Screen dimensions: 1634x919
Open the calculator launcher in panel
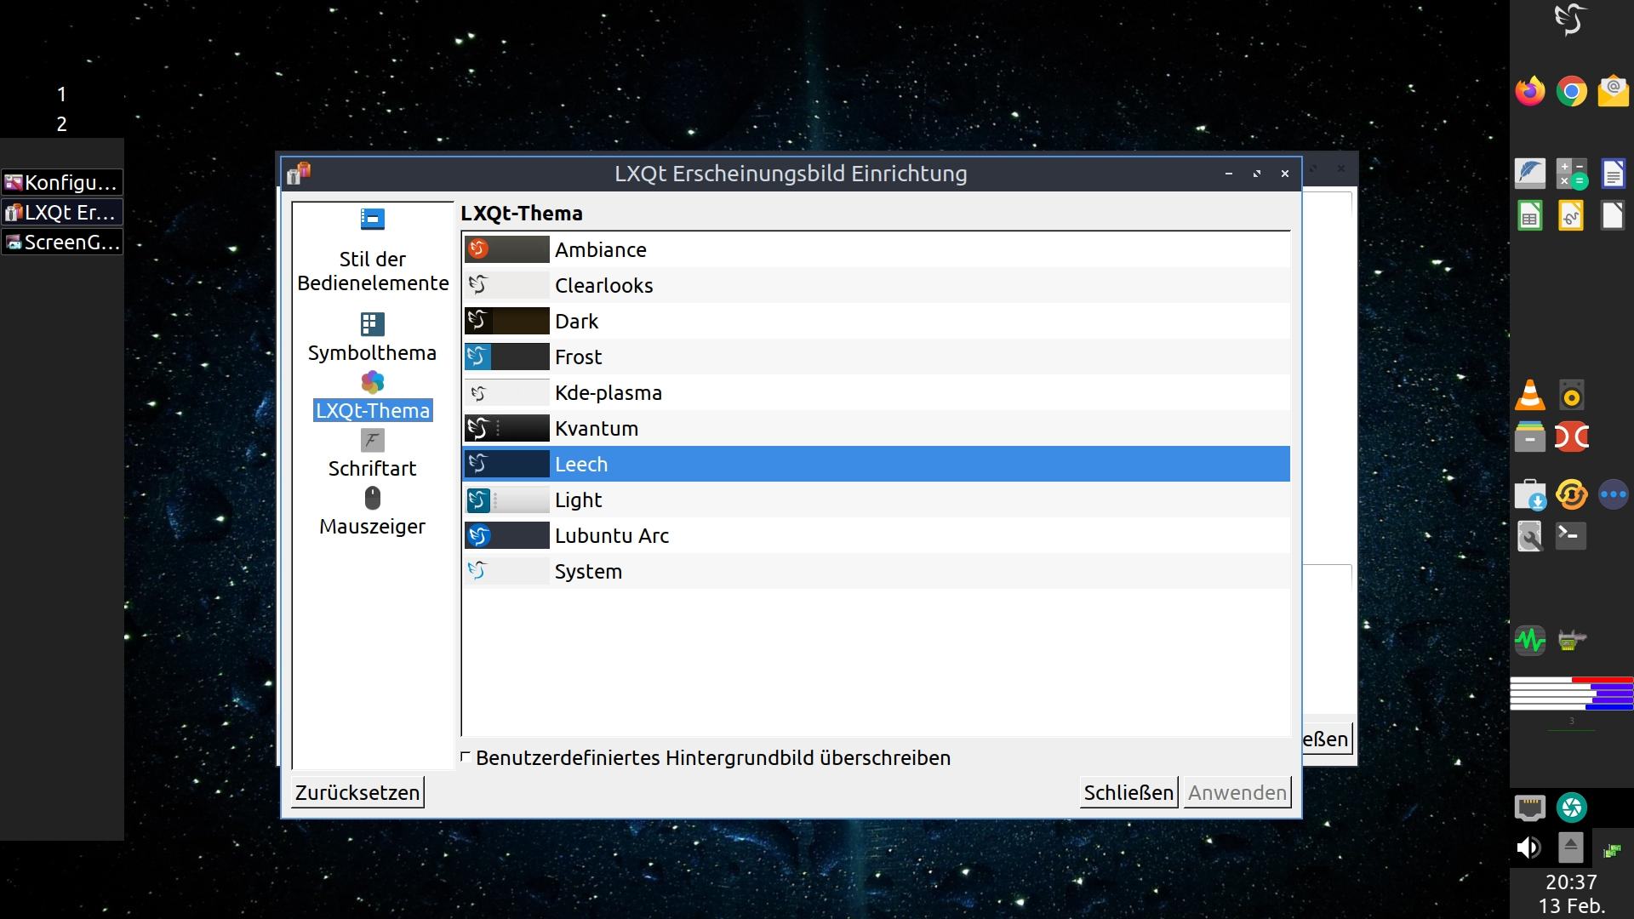pos(1571,174)
